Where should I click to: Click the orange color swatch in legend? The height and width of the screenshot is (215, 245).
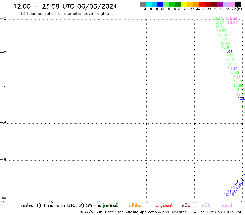196,4
